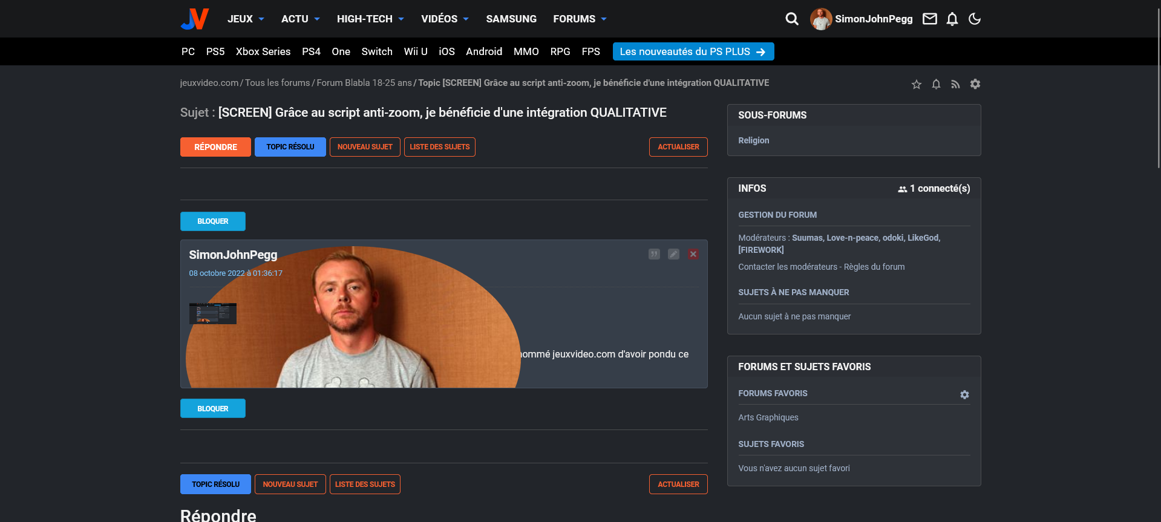Screen dimensions: 1161x522
Task: Quote SimonJohnPegg's message with quote icon
Action: (654, 254)
